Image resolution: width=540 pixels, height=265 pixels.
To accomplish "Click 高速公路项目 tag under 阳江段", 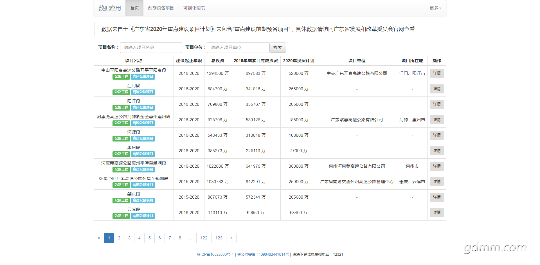I will (x=143, y=107).
